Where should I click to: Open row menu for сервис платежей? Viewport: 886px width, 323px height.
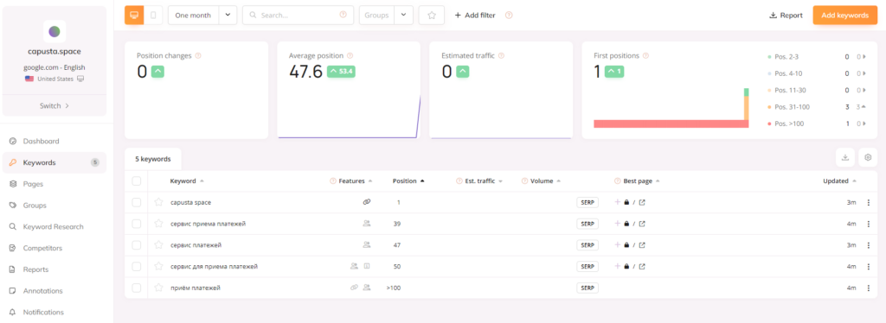pos(869,245)
